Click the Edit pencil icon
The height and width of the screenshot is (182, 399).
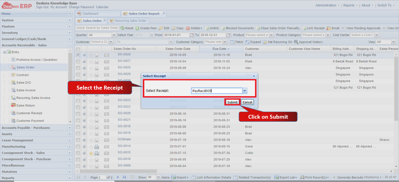point(161,28)
